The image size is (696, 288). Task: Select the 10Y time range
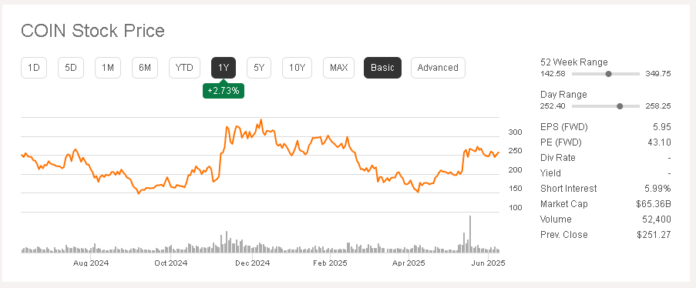pyautogui.click(x=297, y=68)
